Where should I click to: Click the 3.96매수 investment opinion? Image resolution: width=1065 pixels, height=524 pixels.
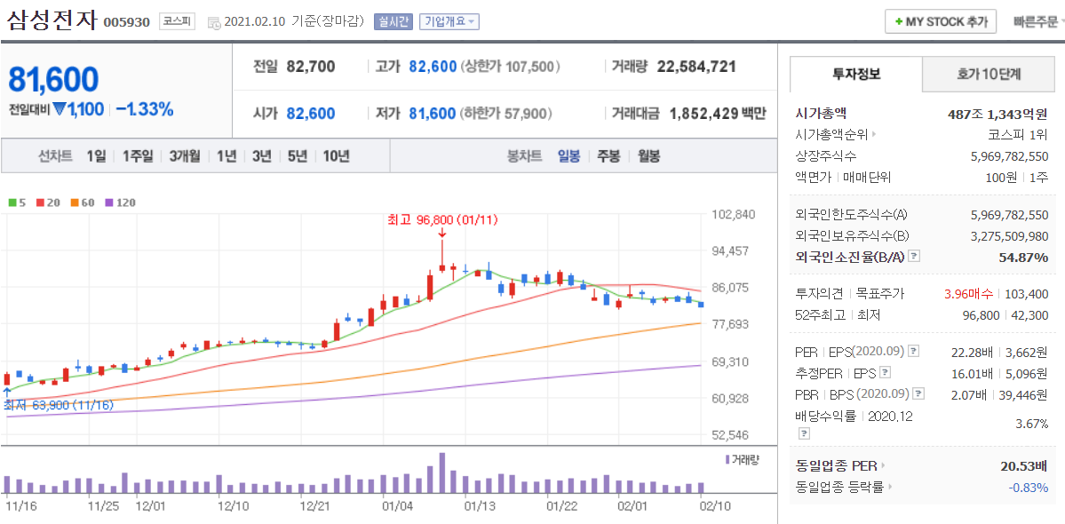click(x=968, y=294)
